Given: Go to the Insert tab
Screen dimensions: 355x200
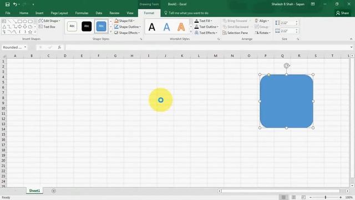Looking at the screenshot, I should tap(39, 13).
